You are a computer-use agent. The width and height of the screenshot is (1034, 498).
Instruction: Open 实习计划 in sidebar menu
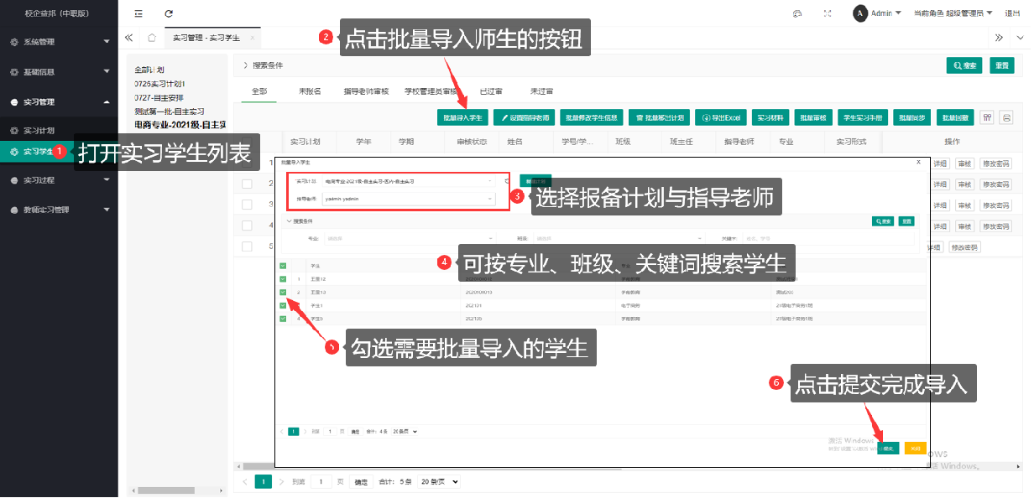[x=39, y=131]
